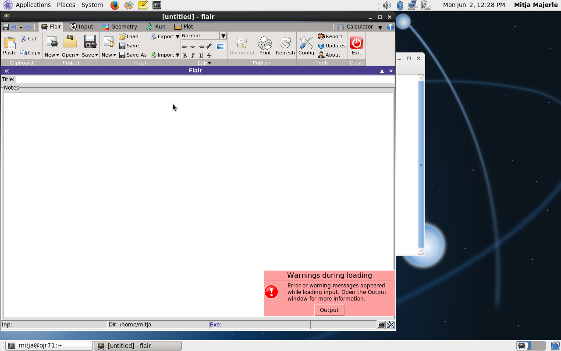Expand the Input New dropdown
The height and width of the screenshot is (351, 561).
tap(109, 55)
